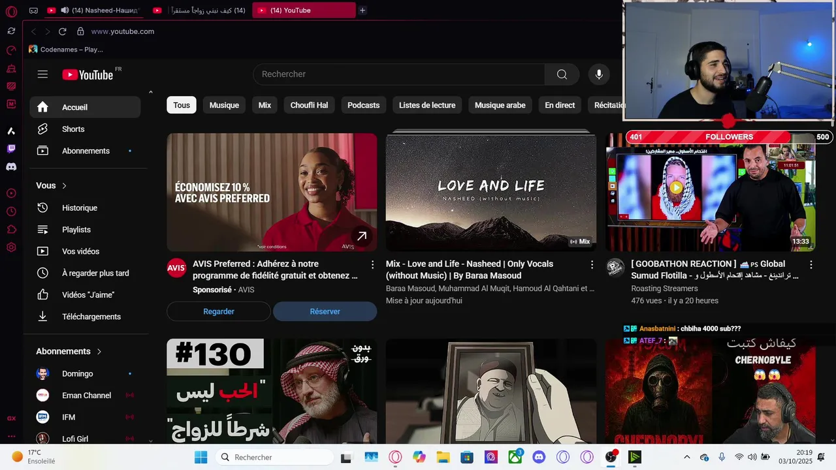Open Eman Channel subscription
Viewport: 836px width, 470px height.
[85, 396]
